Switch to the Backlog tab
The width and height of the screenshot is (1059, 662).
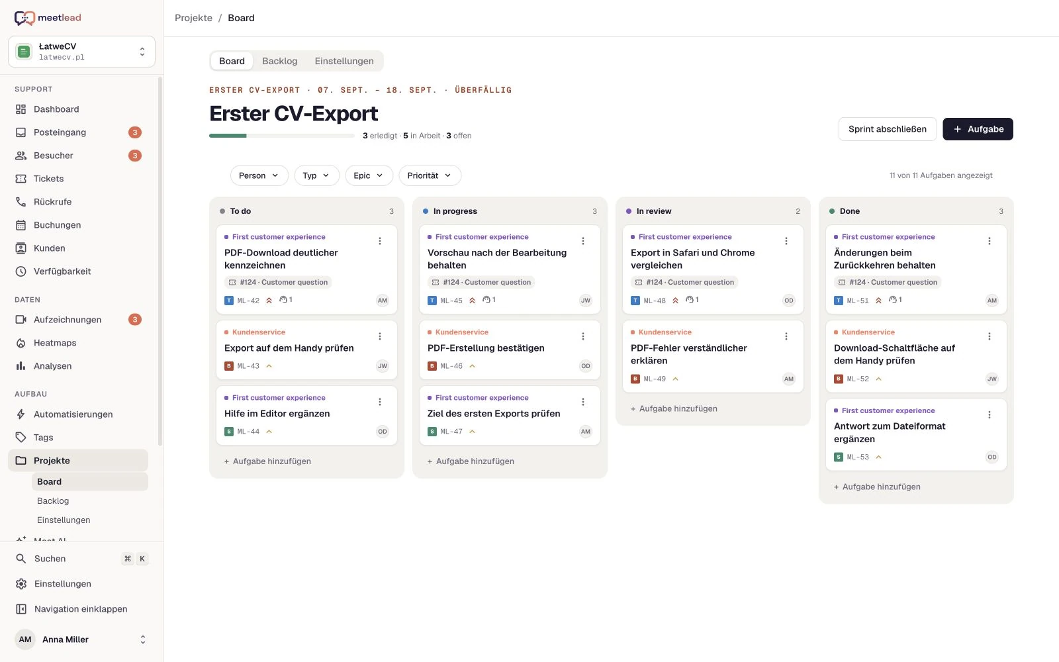coord(279,61)
